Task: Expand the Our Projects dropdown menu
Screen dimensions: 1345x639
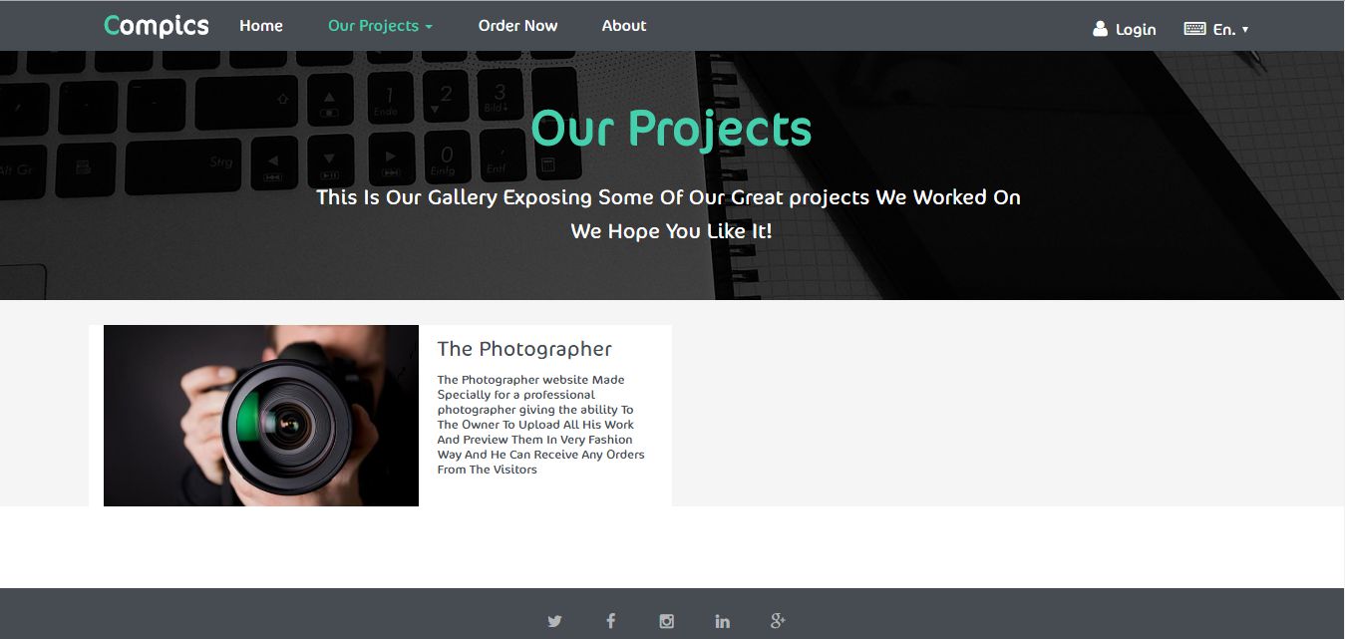Action: (x=380, y=26)
